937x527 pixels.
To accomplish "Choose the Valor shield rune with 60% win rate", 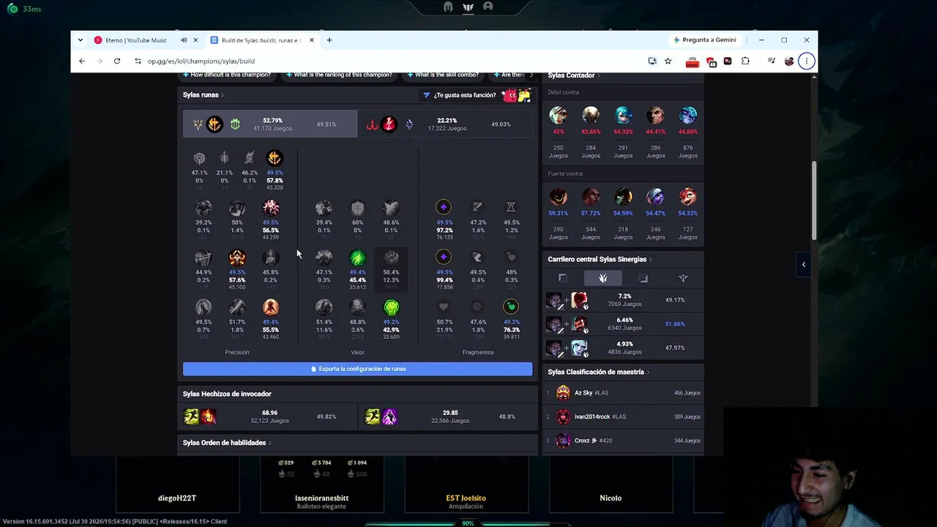I will pyautogui.click(x=357, y=208).
